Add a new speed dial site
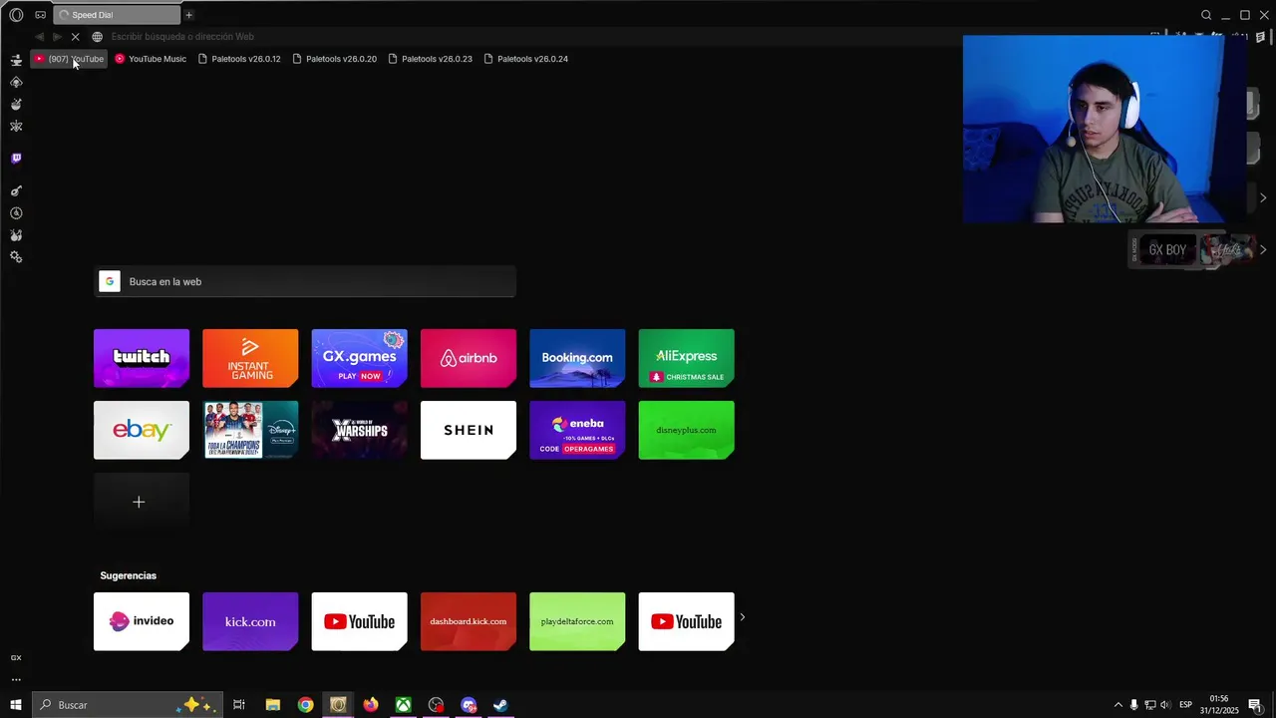Viewport: 1276px width, 718px height. tap(142, 502)
